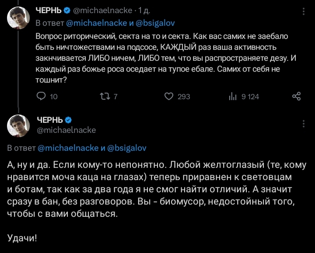Click the share icon on first tweet

(296, 97)
